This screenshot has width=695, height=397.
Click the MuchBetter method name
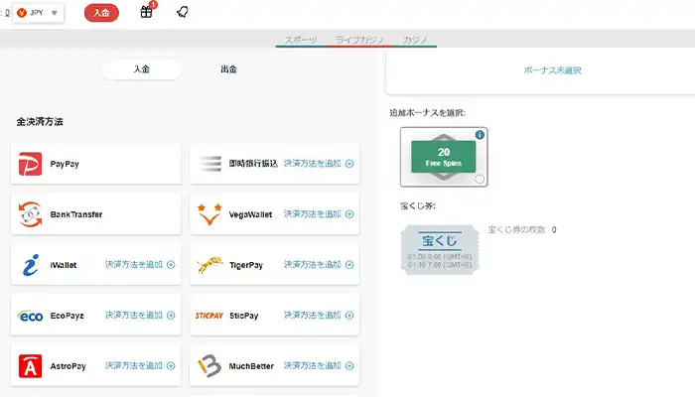(x=251, y=366)
